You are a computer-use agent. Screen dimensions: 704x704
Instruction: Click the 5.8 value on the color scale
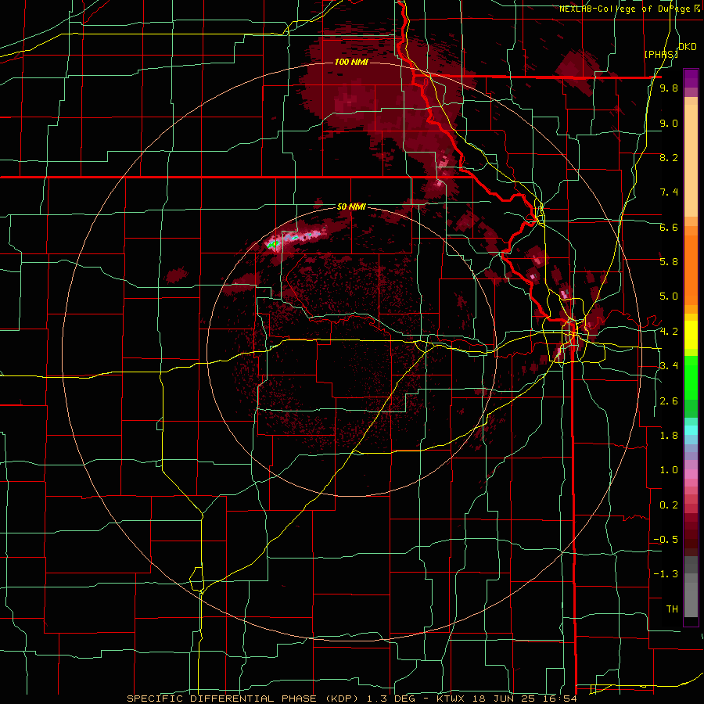(x=669, y=261)
